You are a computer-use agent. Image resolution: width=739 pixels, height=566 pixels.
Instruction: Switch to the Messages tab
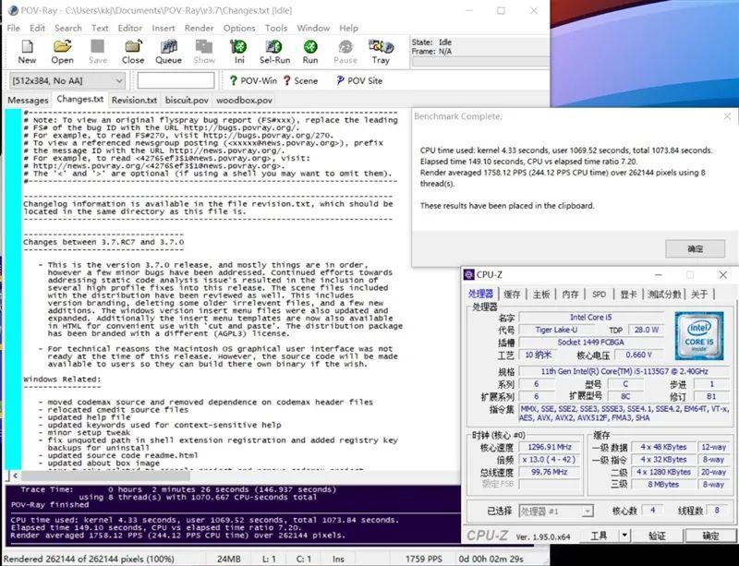pyautogui.click(x=28, y=101)
